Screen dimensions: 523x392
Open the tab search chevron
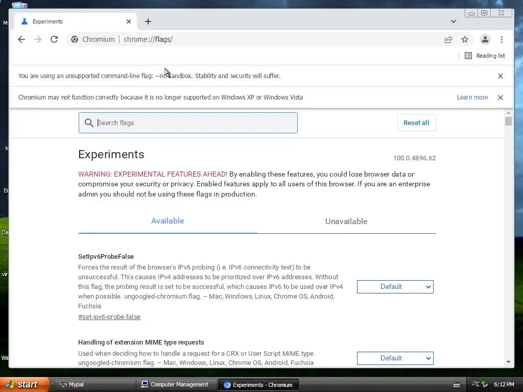[454, 21]
